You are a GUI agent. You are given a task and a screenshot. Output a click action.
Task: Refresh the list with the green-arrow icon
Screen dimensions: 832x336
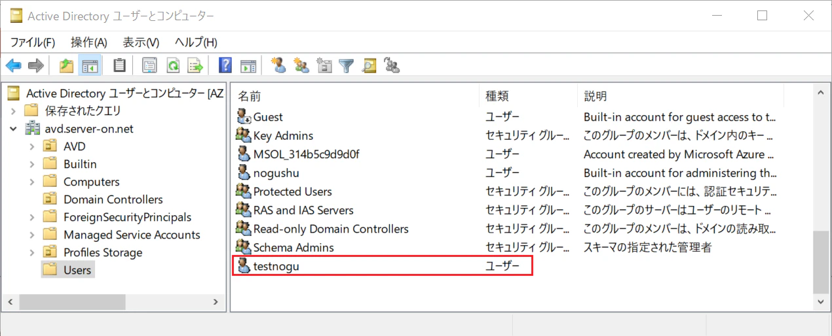172,65
